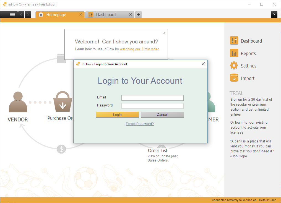The width and height of the screenshot is (281, 203).
Task: Click the Settings label in sidebar
Action: (x=249, y=66)
